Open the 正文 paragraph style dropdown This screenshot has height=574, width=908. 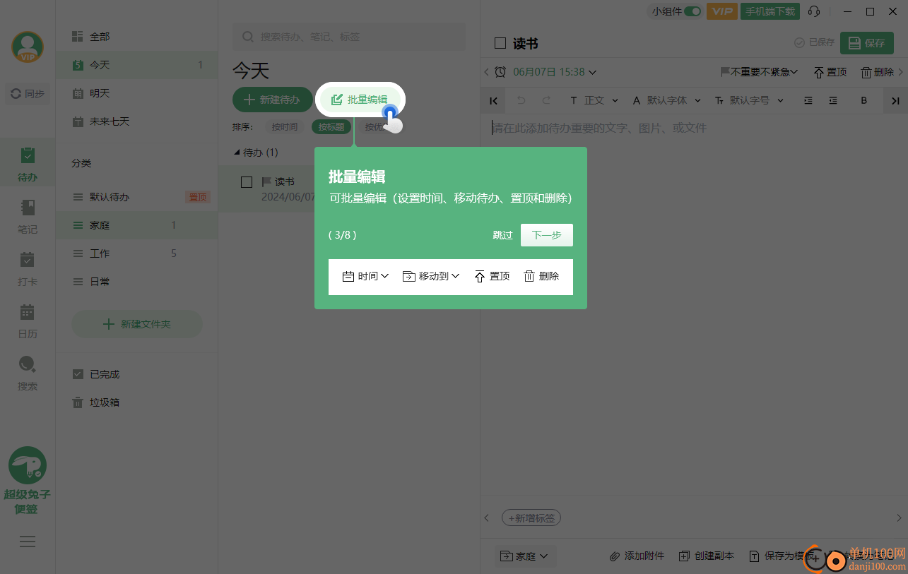tap(594, 100)
